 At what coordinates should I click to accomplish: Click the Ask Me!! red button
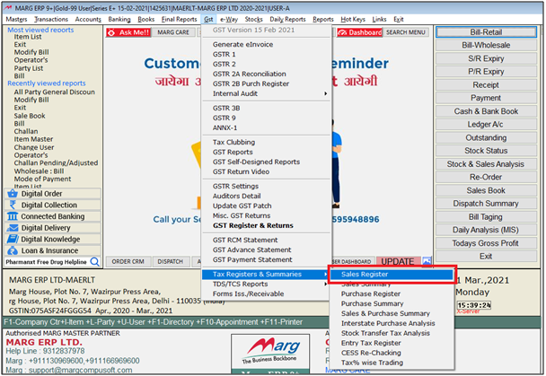click(x=128, y=32)
